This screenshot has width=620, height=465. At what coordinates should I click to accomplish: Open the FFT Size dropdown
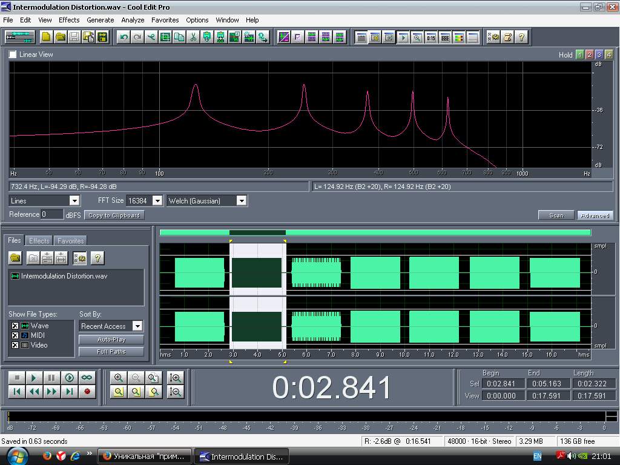pos(157,201)
